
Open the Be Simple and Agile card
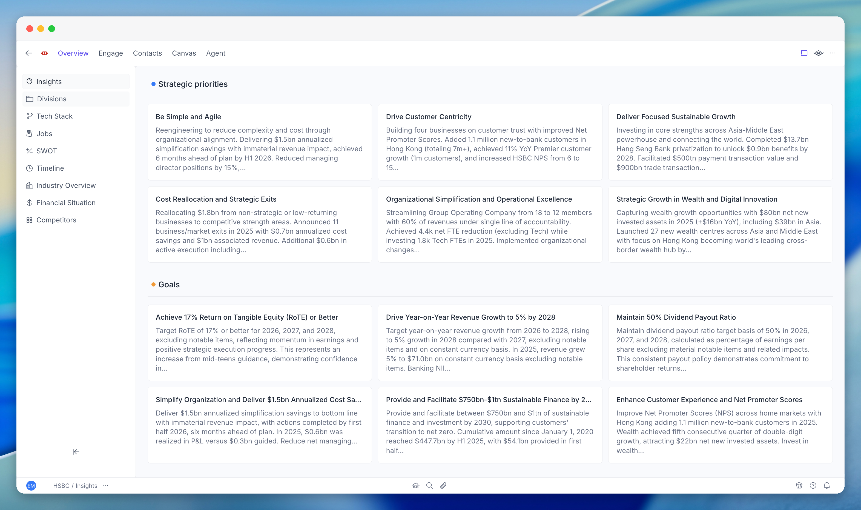tap(260, 142)
